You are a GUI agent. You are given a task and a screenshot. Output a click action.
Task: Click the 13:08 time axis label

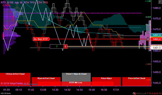[x=43, y=90]
